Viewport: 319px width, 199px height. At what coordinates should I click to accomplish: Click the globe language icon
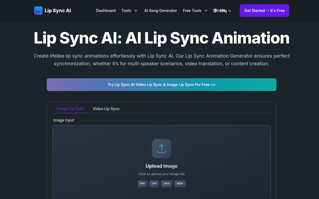[215, 11]
